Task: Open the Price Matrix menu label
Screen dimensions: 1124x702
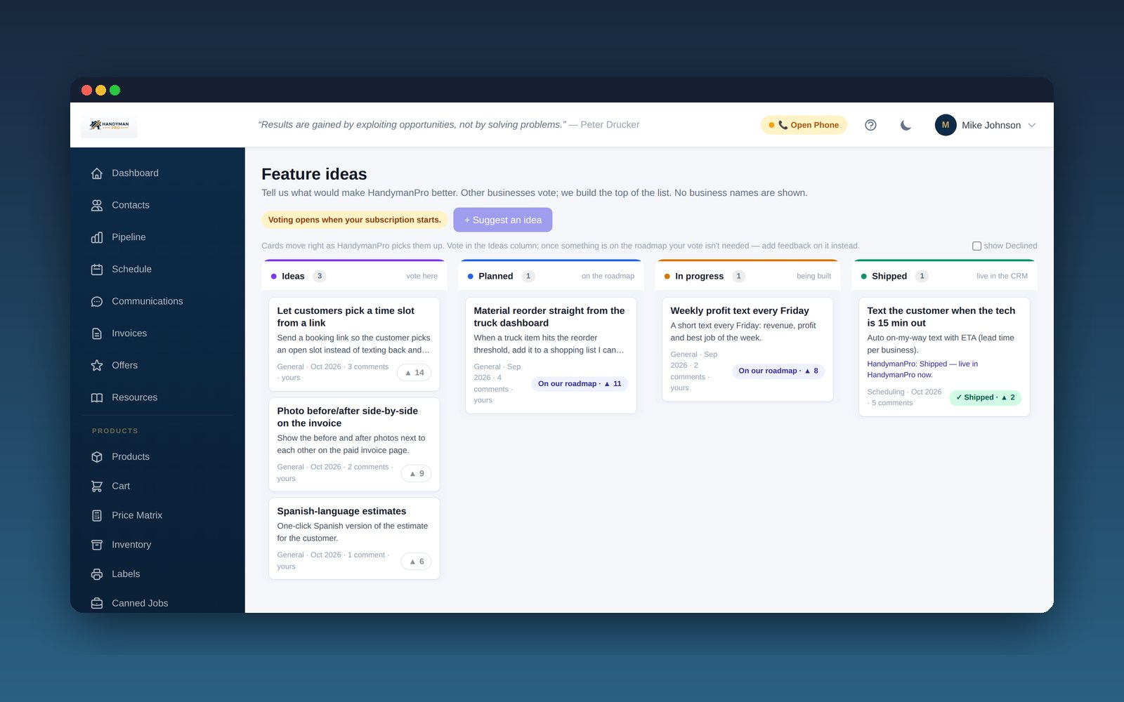Action: 137,515
